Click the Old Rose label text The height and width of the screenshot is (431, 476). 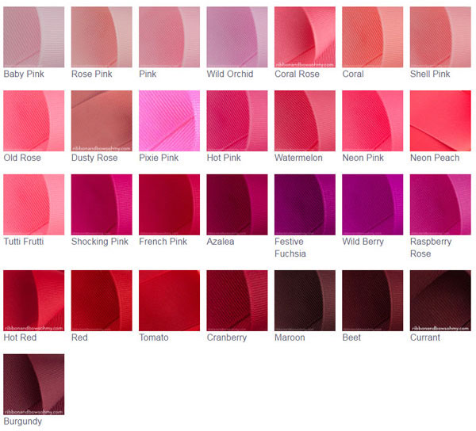pyautogui.click(x=22, y=158)
